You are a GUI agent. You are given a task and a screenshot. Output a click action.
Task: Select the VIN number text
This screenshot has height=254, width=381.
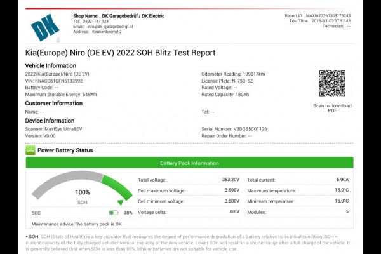coord(54,80)
